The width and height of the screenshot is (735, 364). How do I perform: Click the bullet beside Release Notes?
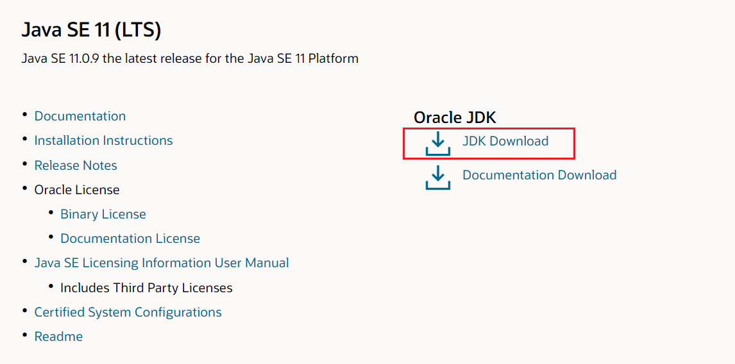coord(24,163)
